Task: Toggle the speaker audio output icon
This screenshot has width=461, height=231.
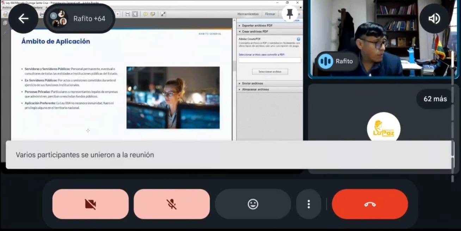Action: tap(434, 19)
